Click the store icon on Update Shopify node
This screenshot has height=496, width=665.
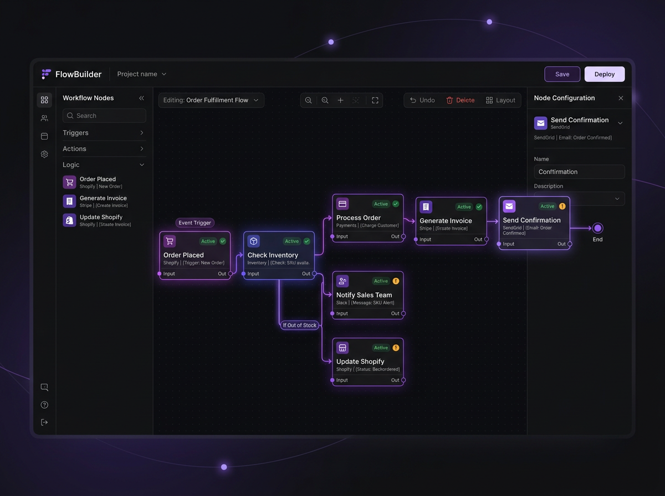tap(342, 348)
